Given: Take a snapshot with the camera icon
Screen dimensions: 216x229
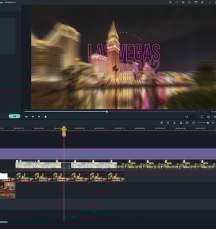Looking at the screenshot, I should click(x=209, y=117).
